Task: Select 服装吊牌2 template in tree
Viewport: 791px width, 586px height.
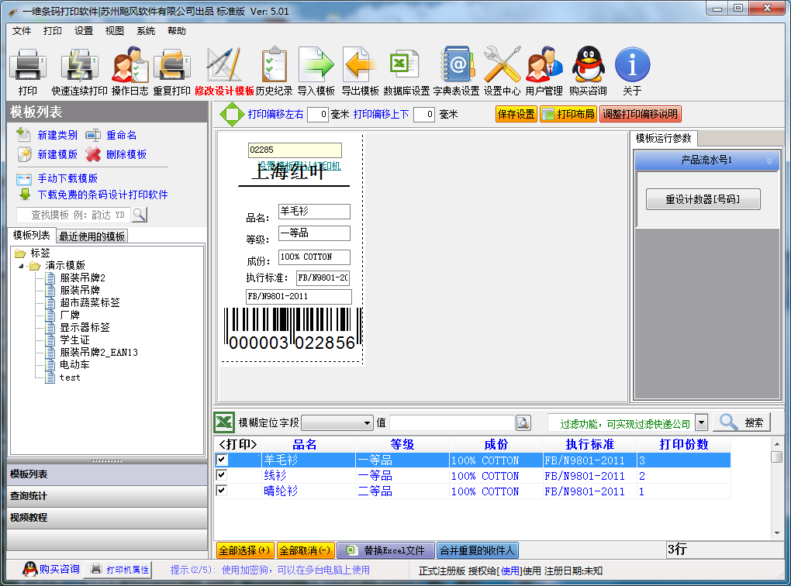Action: [82, 277]
